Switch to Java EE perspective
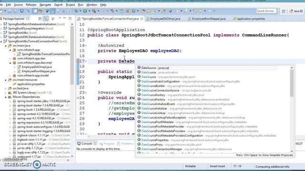Viewport: 305px width, 171px height. [x=296, y=11]
